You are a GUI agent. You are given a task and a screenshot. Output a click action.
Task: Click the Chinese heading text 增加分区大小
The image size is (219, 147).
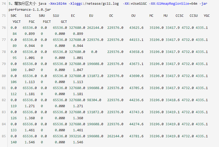[25, 3]
